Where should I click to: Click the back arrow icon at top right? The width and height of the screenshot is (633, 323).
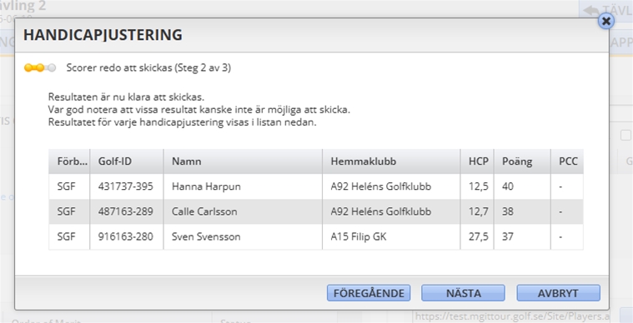(591, 10)
